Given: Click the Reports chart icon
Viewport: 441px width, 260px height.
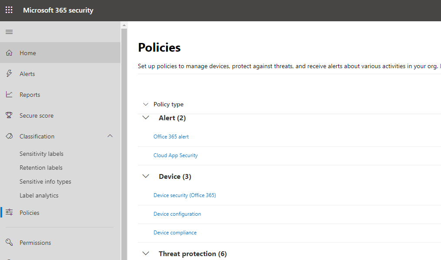Looking at the screenshot, I should [x=9, y=95].
